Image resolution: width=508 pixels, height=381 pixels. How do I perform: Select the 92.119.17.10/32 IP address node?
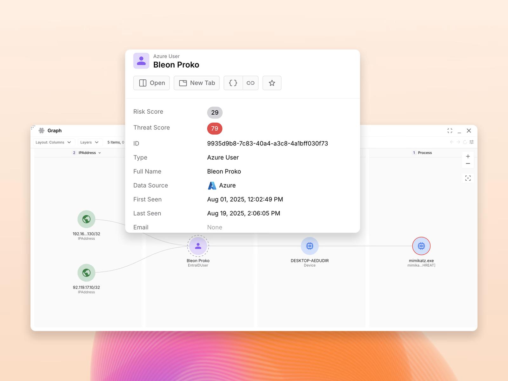(86, 273)
